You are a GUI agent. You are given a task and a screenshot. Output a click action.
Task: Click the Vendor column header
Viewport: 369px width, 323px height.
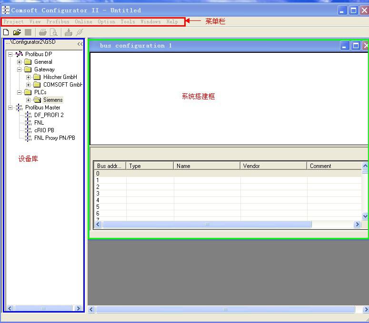click(273, 166)
